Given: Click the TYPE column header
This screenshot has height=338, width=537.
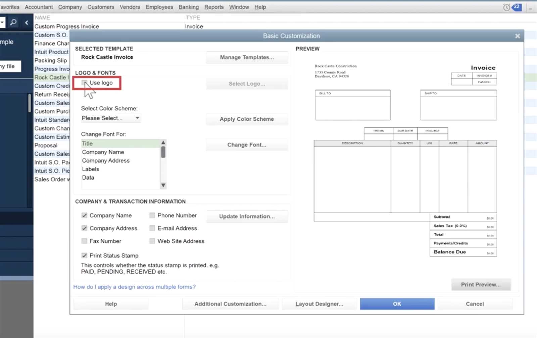Looking at the screenshot, I should (193, 17).
